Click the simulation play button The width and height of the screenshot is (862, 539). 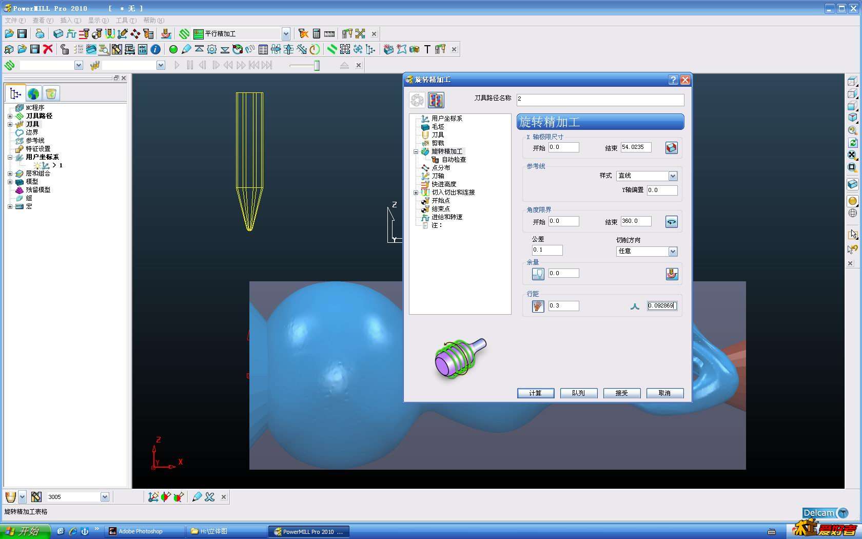[x=177, y=65]
